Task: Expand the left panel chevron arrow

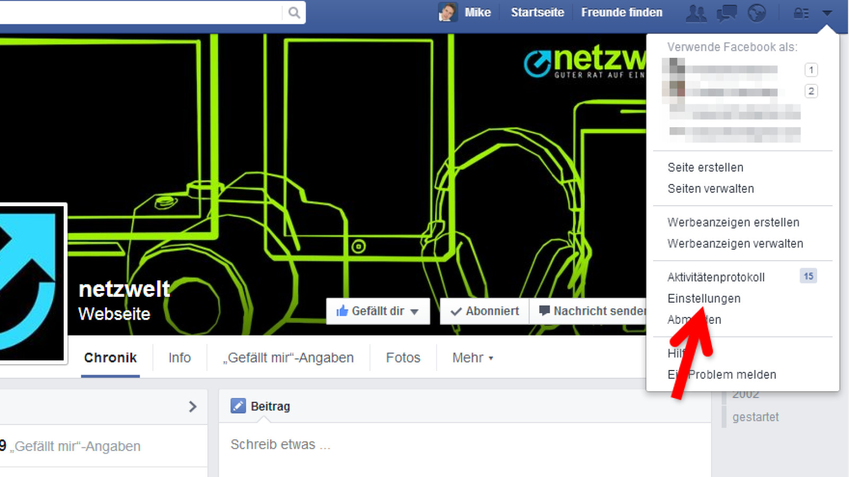Action: point(193,407)
